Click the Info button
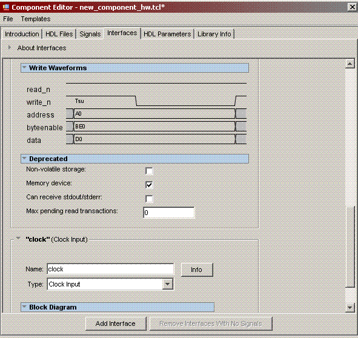 (x=197, y=270)
